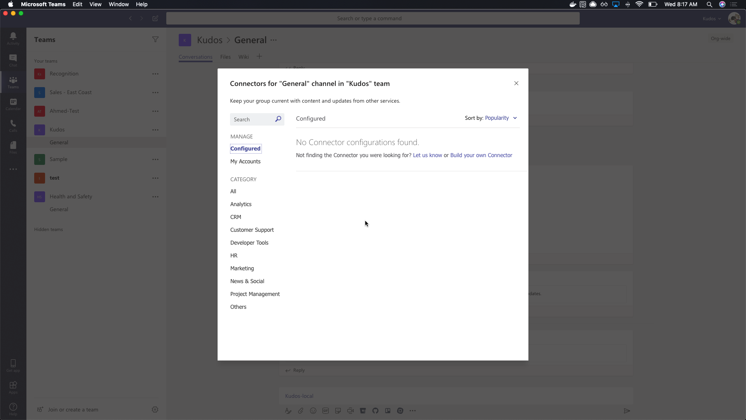Open the GIF picker icon
746x420 pixels.
pos(326,411)
